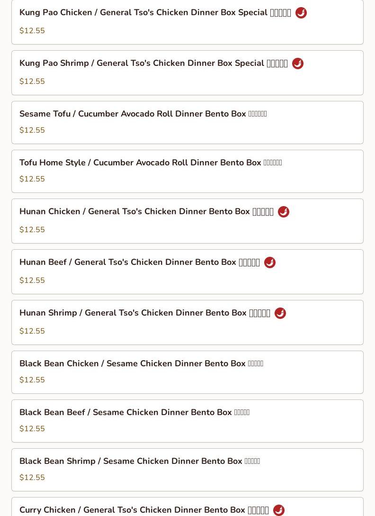
Task: Click the Hunan Shrimp spicy pepper icon
Action: click(280, 313)
